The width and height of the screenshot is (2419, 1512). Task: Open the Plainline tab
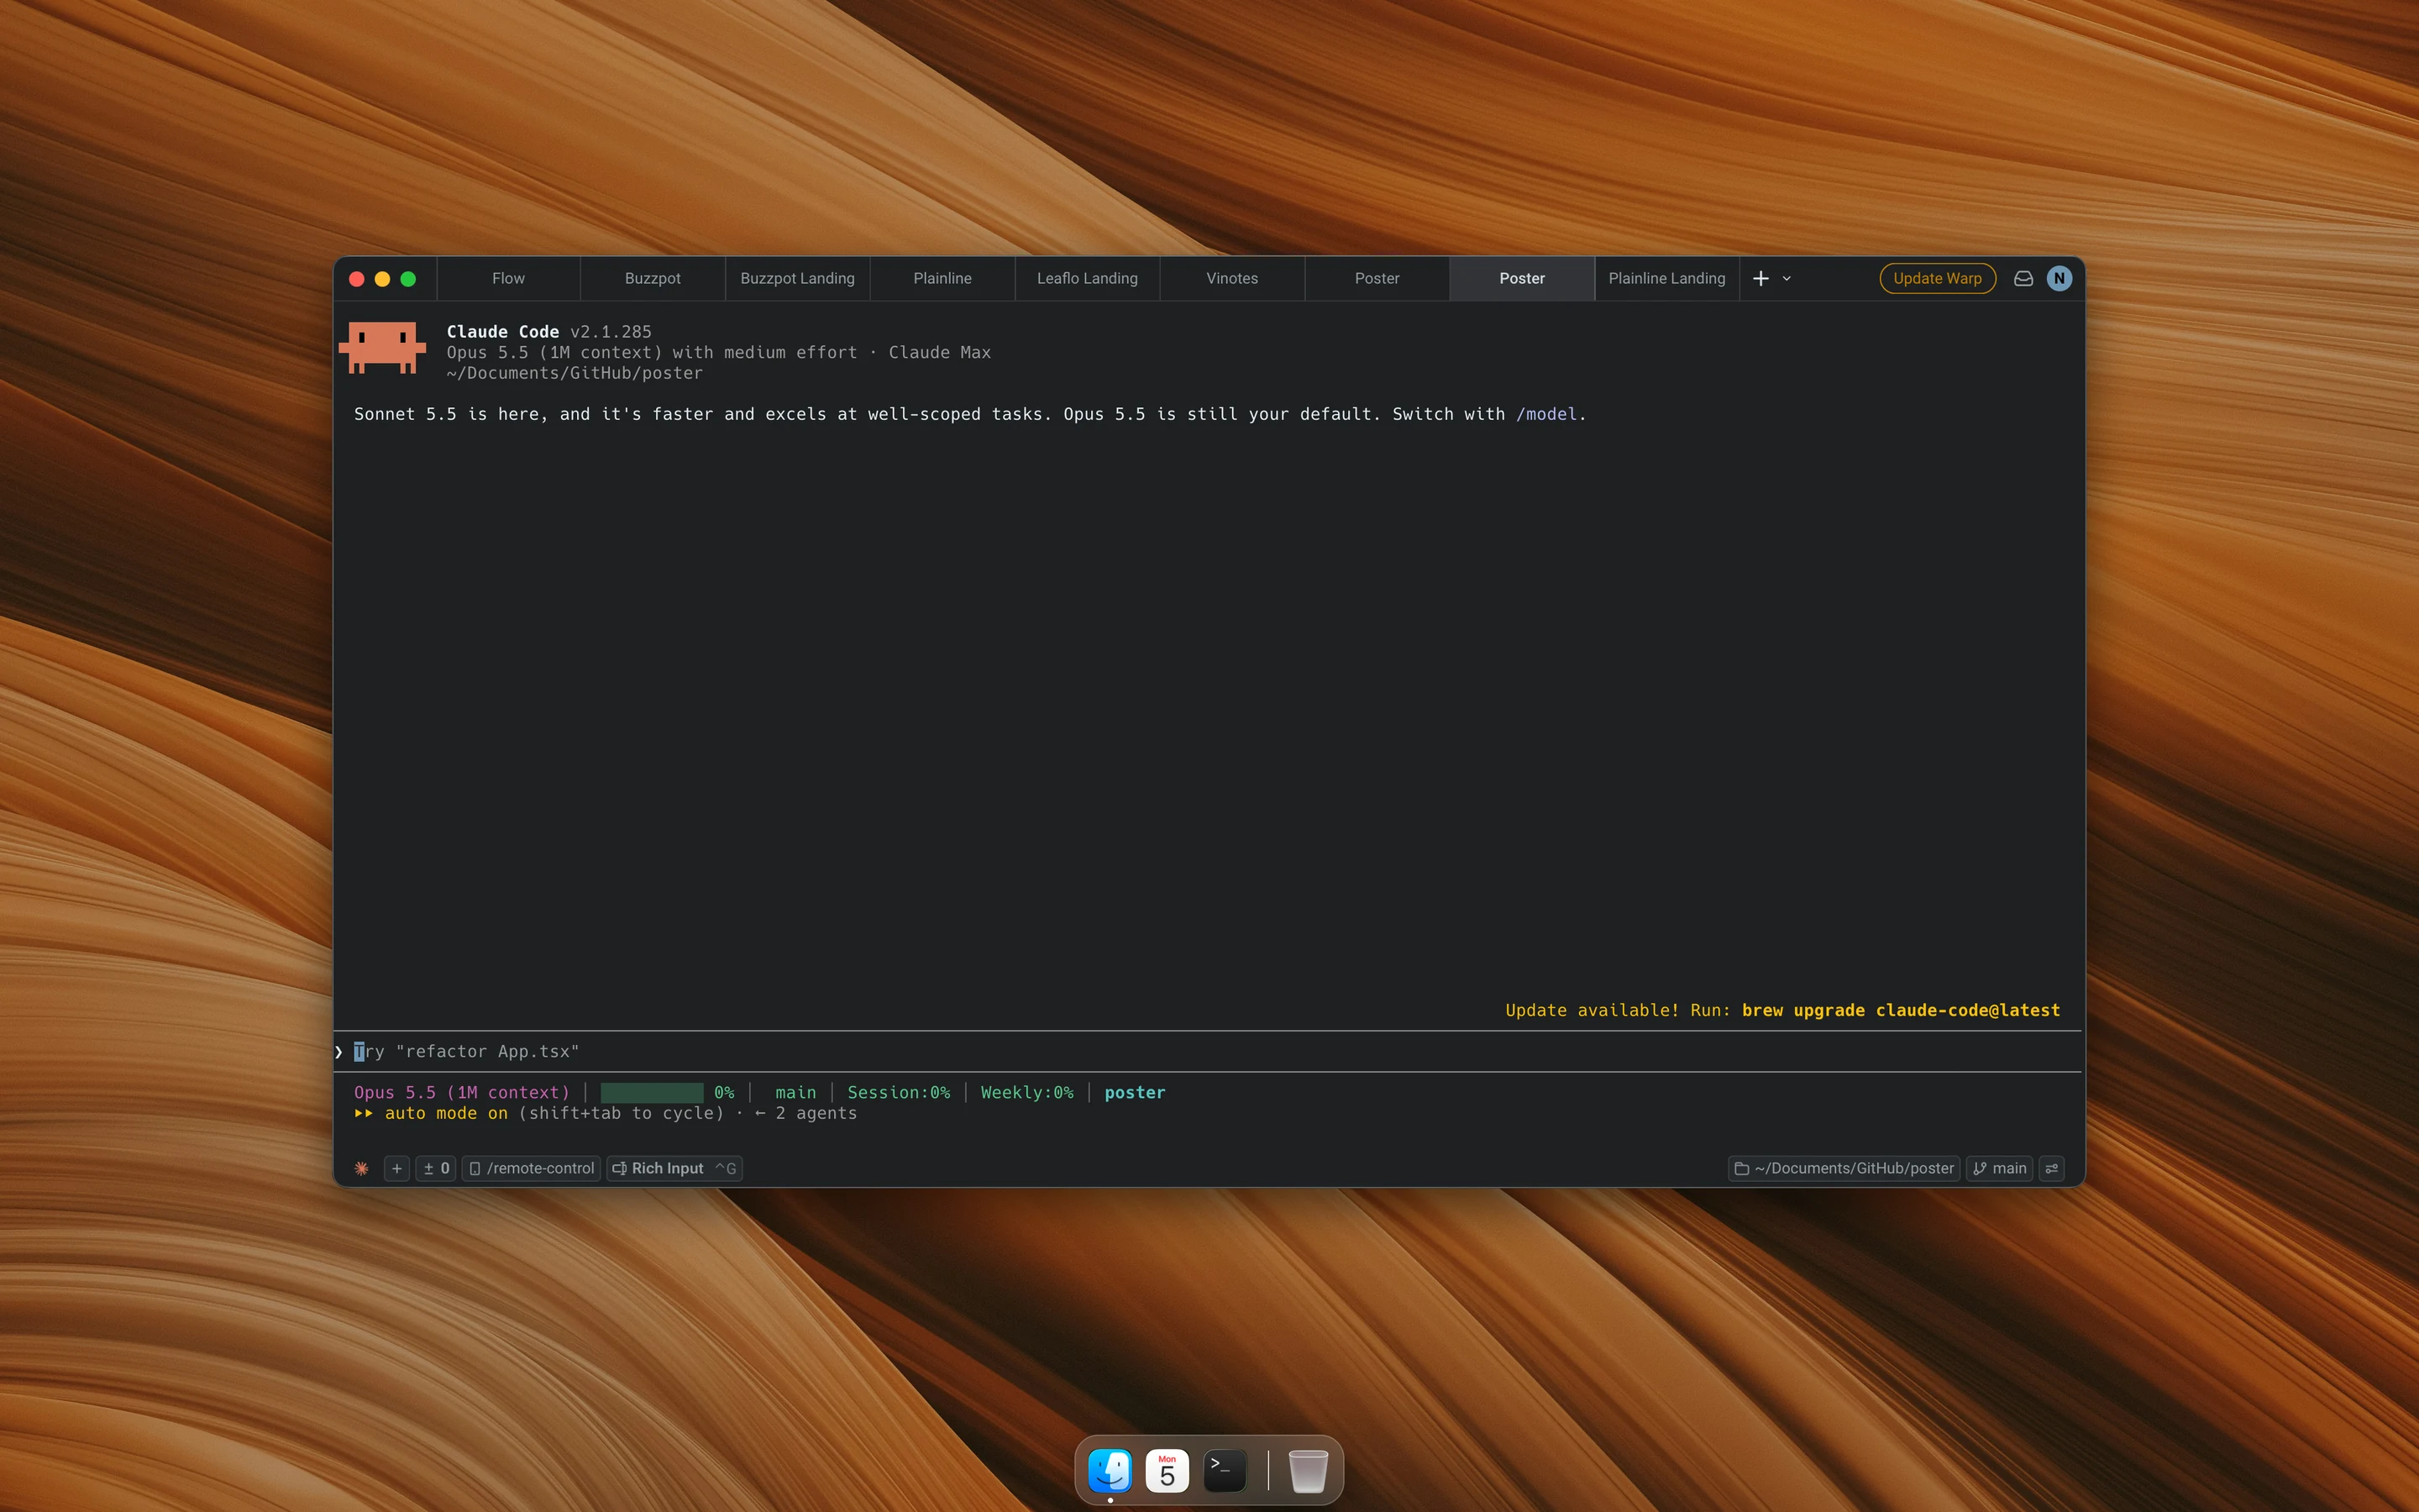tap(942, 278)
